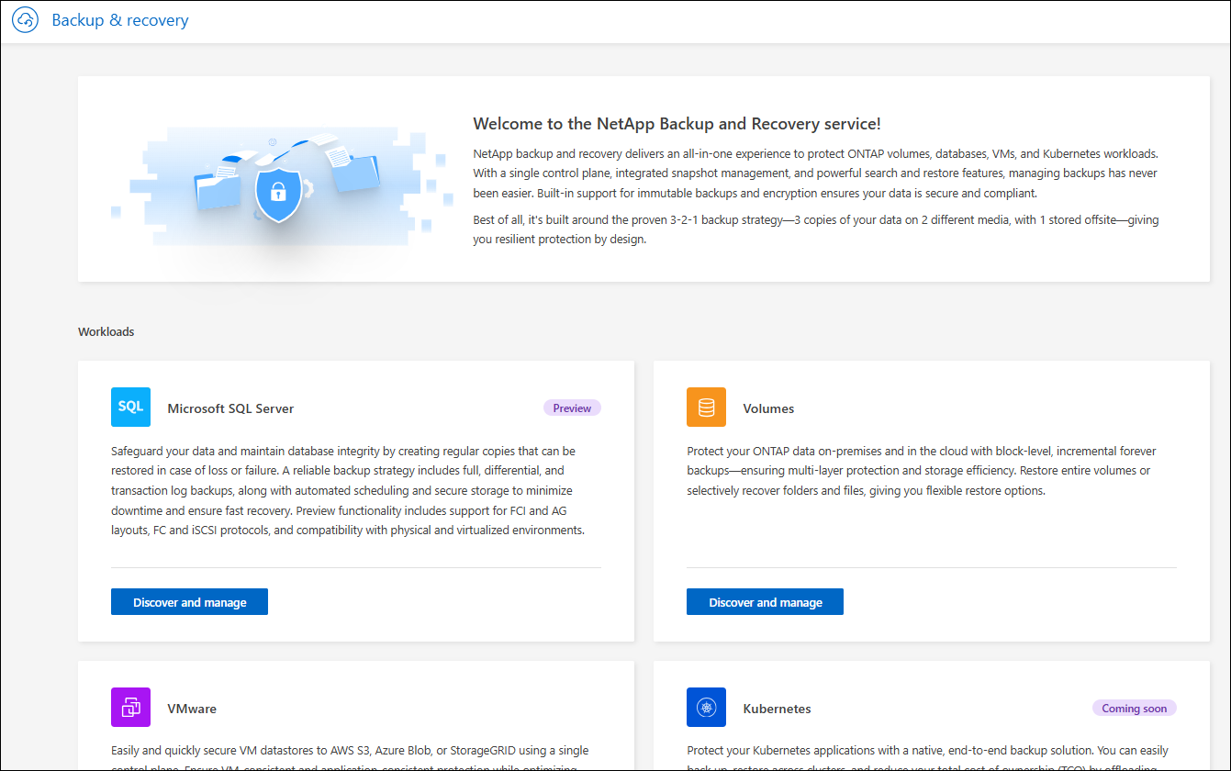Click the purple VMware icon
Screen dimensions: 1231x771
pos(130,707)
